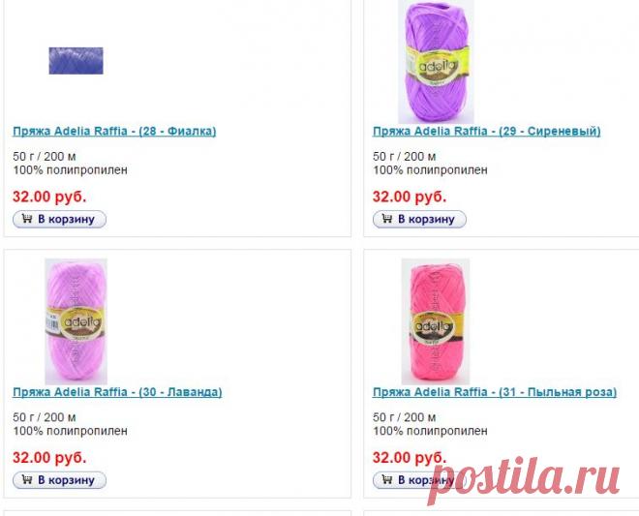Add Лаванда yarn to cart button
The image size is (639, 516).
click(x=59, y=480)
